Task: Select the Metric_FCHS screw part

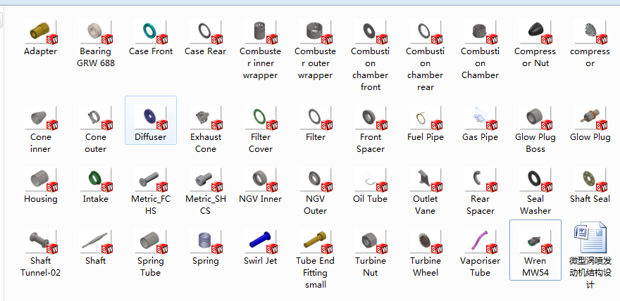Action: coord(150,180)
